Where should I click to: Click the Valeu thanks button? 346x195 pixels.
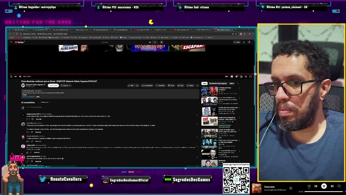171,86
